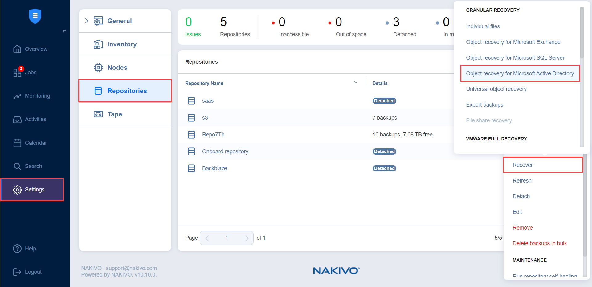Click the Tape cassette icon
This screenshot has width=592, height=287.
point(98,114)
